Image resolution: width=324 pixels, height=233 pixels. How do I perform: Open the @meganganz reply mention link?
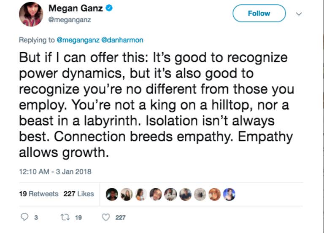(x=78, y=40)
